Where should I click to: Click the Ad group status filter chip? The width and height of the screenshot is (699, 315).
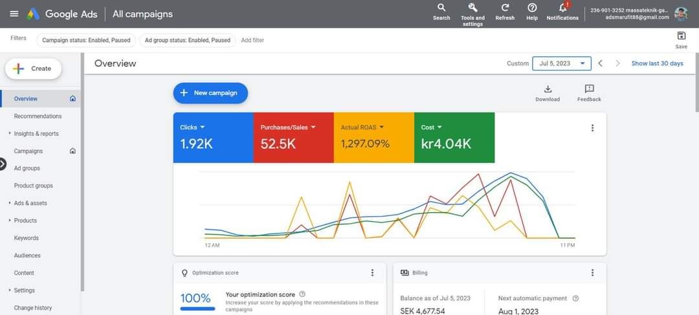click(x=187, y=40)
